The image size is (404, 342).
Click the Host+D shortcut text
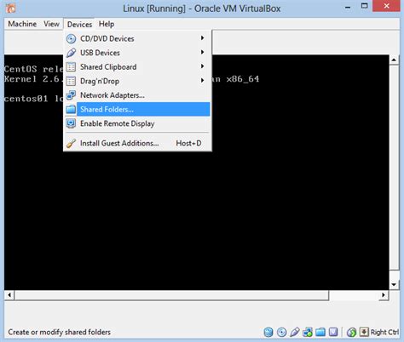(188, 143)
